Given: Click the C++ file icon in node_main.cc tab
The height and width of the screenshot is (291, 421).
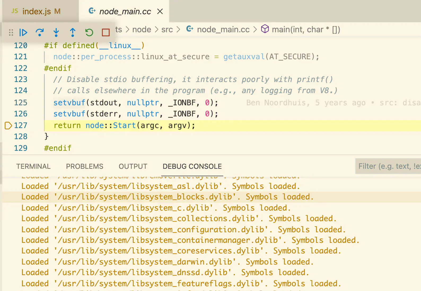Looking at the screenshot, I should [92, 11].
